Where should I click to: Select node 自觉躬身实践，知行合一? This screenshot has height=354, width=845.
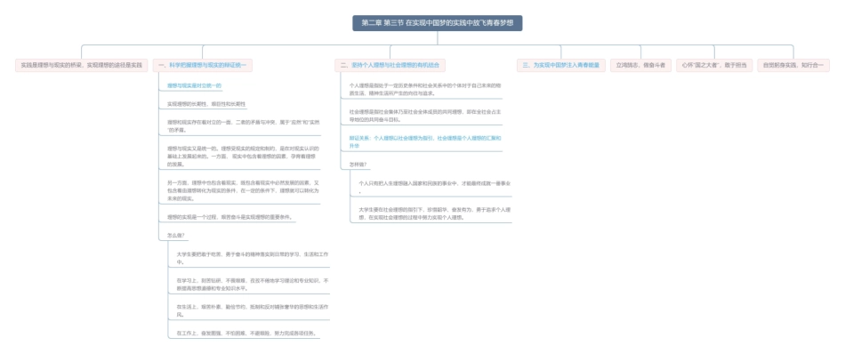tap(793, 65)
